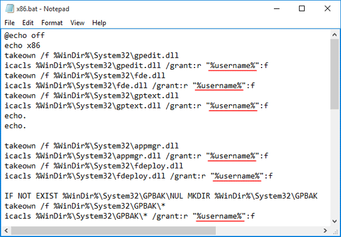Click the horizontal scrollbar right arrow

point(325,230)
